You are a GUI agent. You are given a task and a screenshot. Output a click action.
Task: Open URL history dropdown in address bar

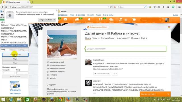pyautogui.click(x=109, y=7)
